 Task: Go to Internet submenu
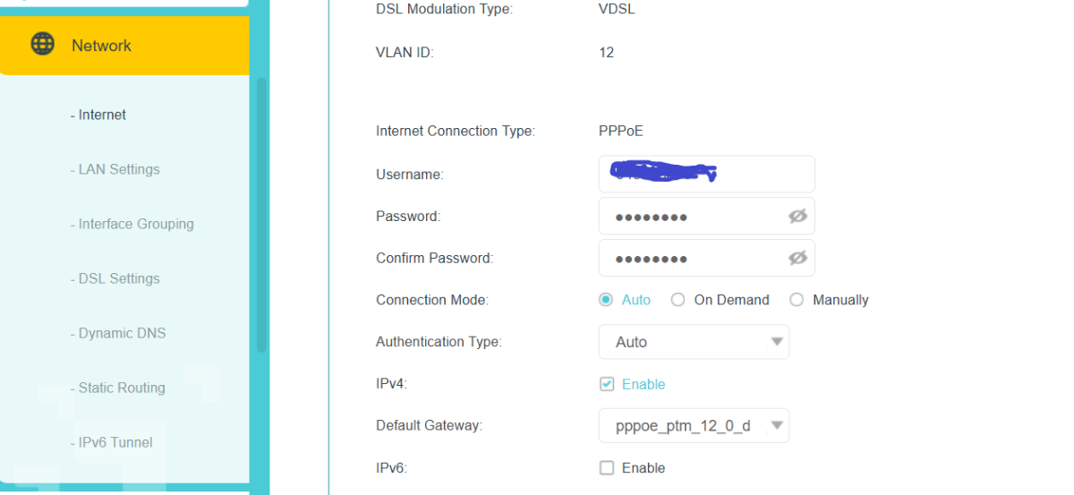[x=101, y=115]
